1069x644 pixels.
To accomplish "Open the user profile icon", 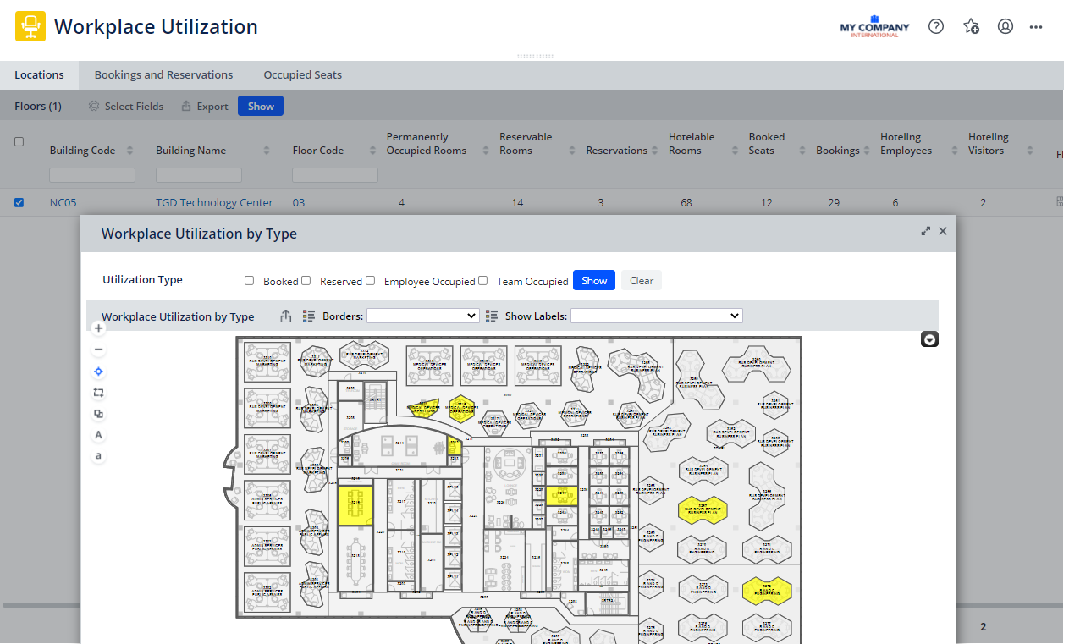I will click(x=1006, y=26).
